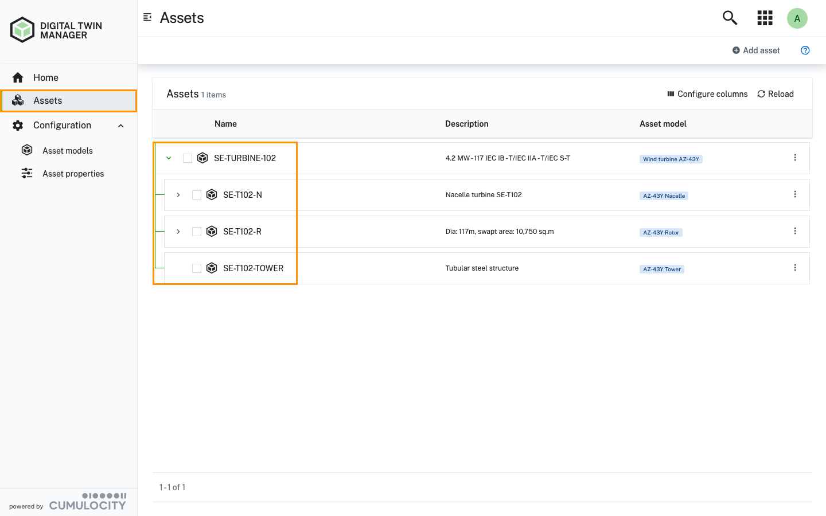Expand the SE-T102-R child asset
The width and height of the screenshot is (826, 516).
click(x=178, y=232)
